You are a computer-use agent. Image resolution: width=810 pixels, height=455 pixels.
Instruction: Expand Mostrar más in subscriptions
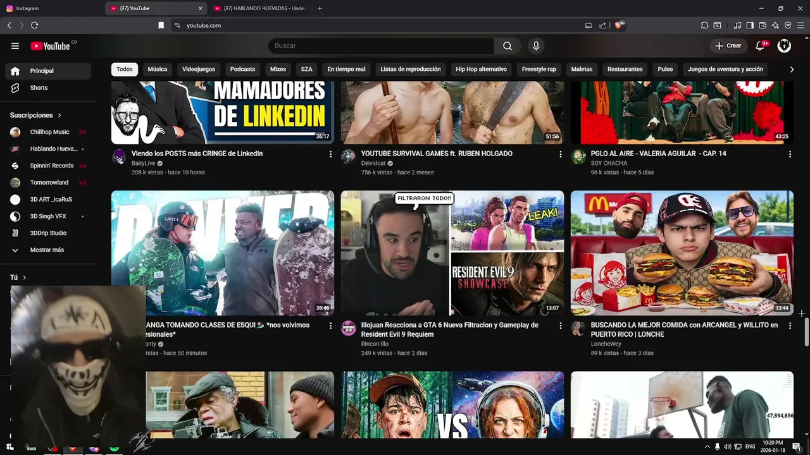[48, 250]
